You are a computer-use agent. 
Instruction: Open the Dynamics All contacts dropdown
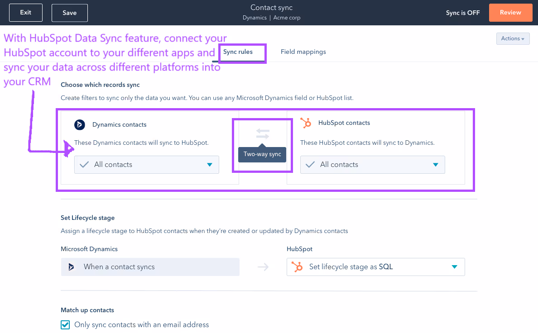point(210,164)
